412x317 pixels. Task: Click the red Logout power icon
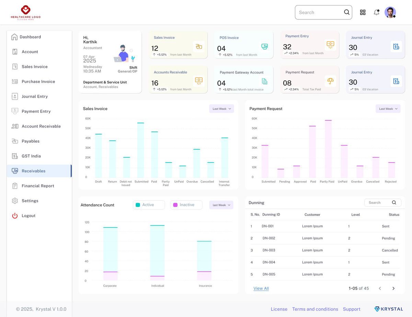click(15, 216)
